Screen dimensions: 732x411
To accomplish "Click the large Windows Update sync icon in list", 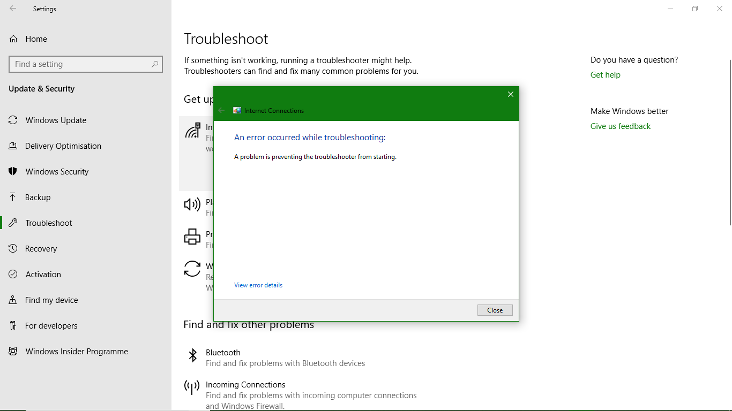I will [192, 269].
